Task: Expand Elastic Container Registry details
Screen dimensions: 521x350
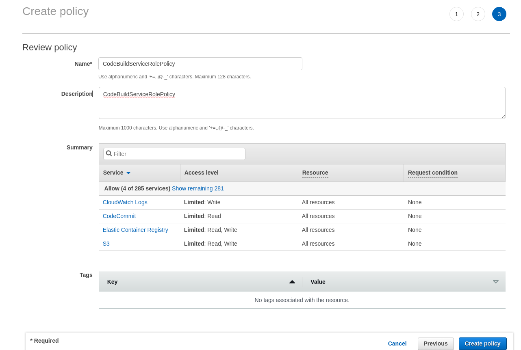Action: [x=135, y=230]
